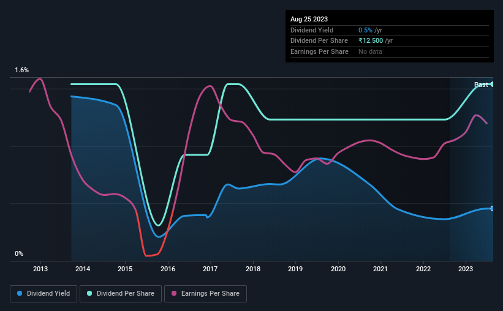Click the 0.5% dividend yield value

coord(365,30)
